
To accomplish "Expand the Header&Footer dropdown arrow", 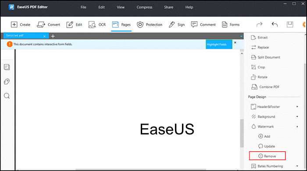I will [297, 107].
